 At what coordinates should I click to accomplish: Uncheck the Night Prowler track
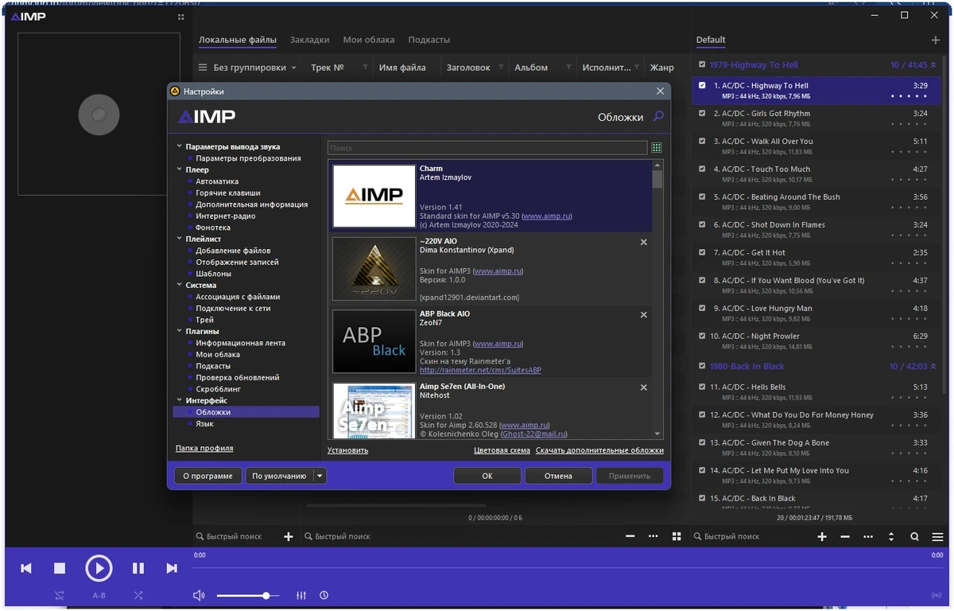(702, 336)
